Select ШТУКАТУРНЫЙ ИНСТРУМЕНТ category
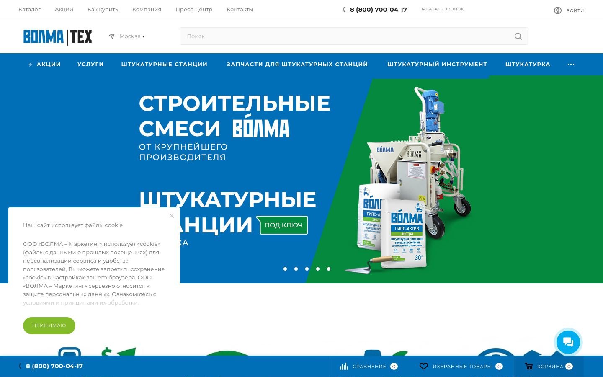 [x=437, y=65]
